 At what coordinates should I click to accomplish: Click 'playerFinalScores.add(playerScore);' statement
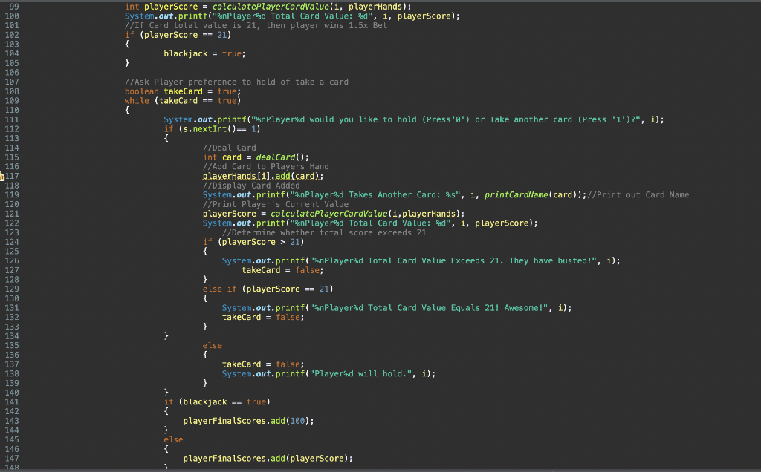tap(268, 459)
